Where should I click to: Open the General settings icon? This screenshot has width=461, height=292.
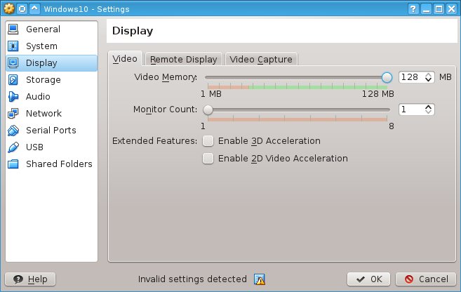click(x=13, y=29)
